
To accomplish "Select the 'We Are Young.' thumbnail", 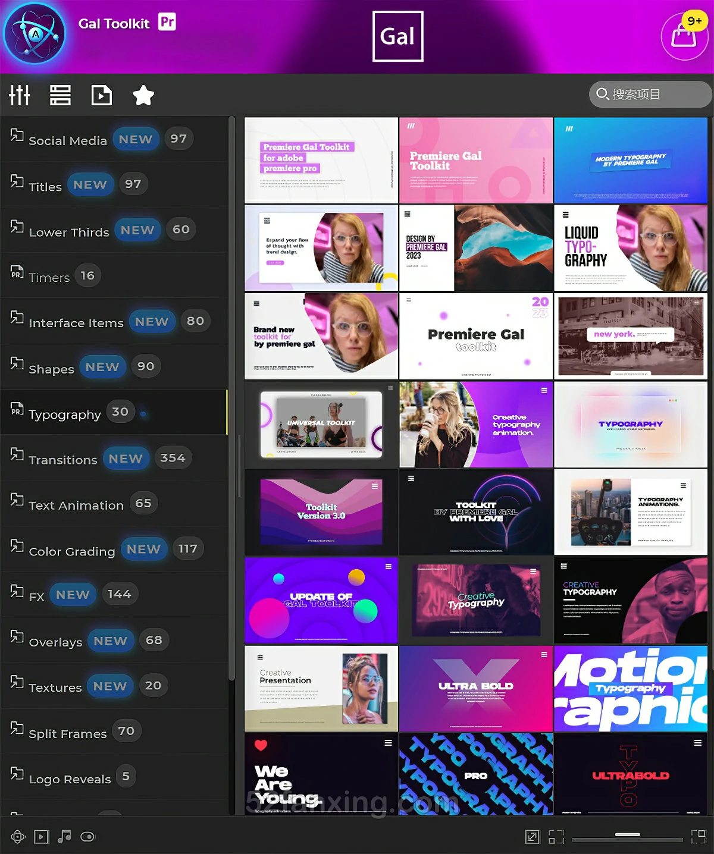I will pos(321,774).
